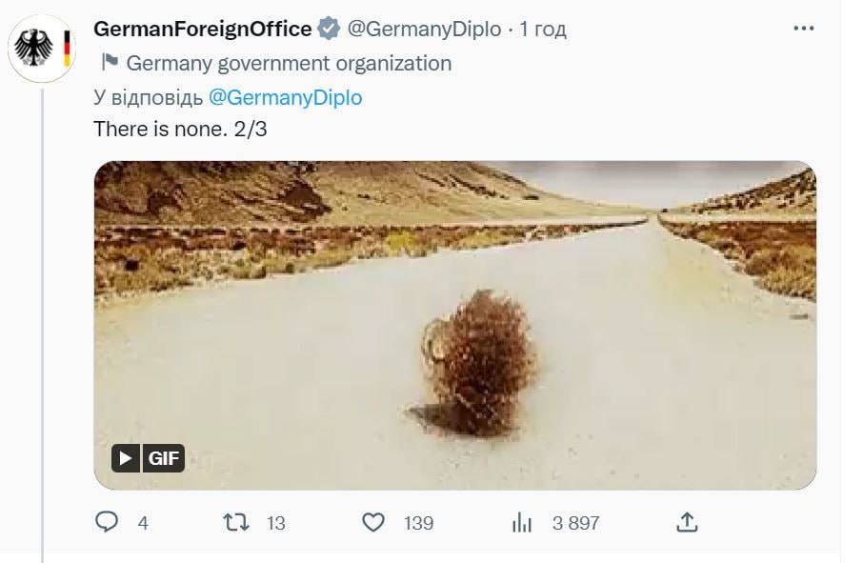This screenshot has width=863, height=563.
Task: Retweet using the retweet arrows icon
Action: [x=235, y=522]
